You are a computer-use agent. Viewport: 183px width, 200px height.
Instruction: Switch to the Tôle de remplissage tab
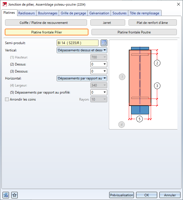pos(145,13)
